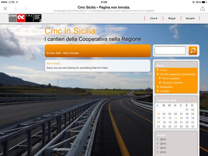Click the Gruppo CMC logo

[x=25, y=18]
